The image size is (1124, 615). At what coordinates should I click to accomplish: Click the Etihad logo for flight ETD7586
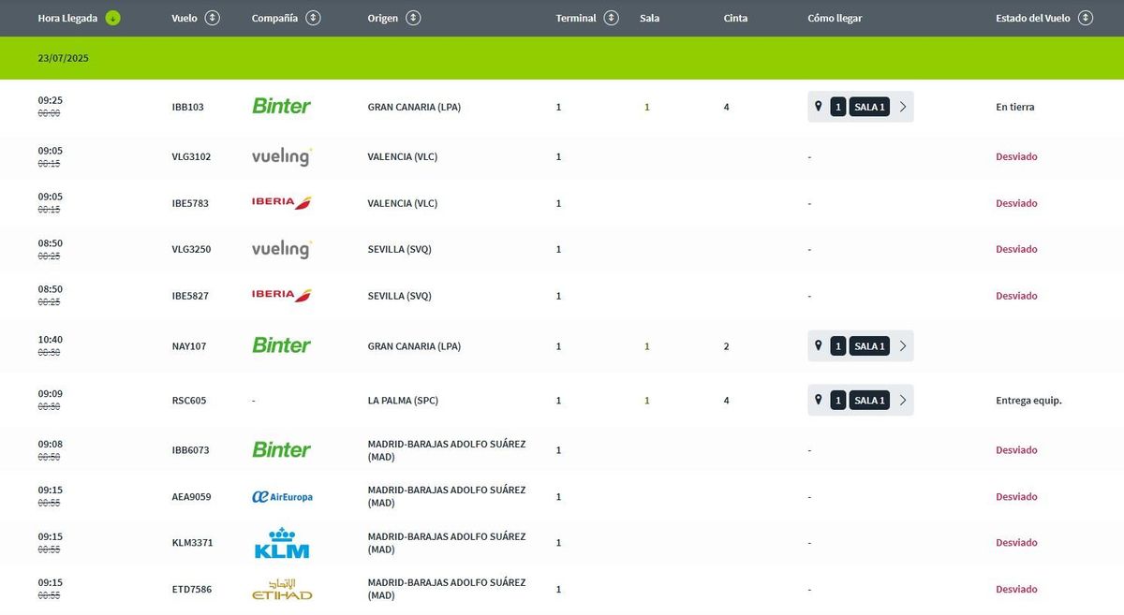tap(282, 589)
